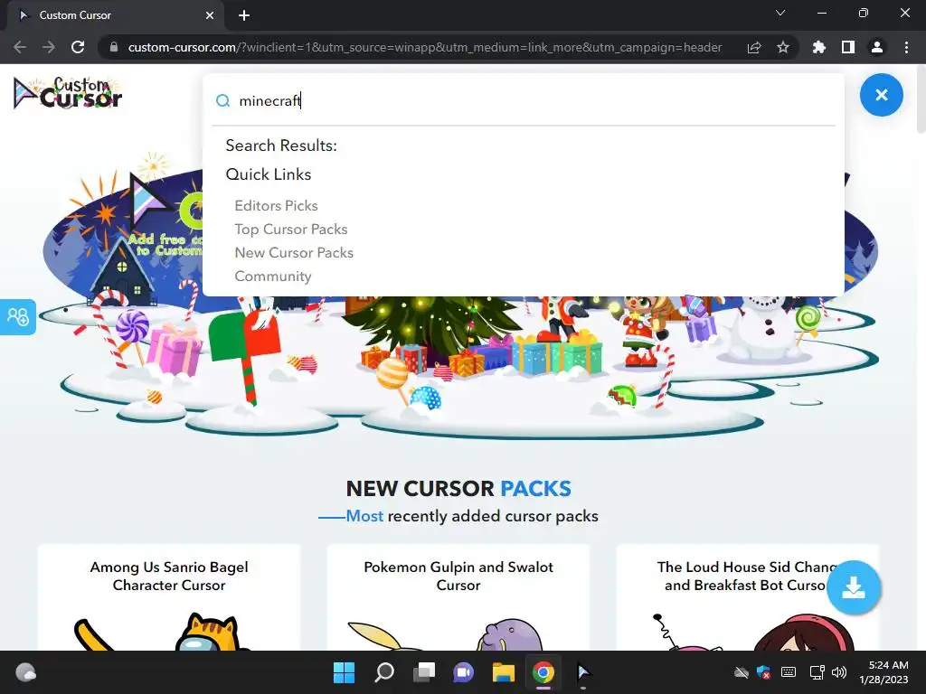
Task: View site security lock icon
Action: [114, 47]
